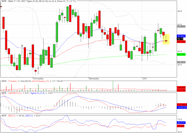Click the Volume indicator title text
This screenshot has width=187, height=133.
(x=32, y=81)
